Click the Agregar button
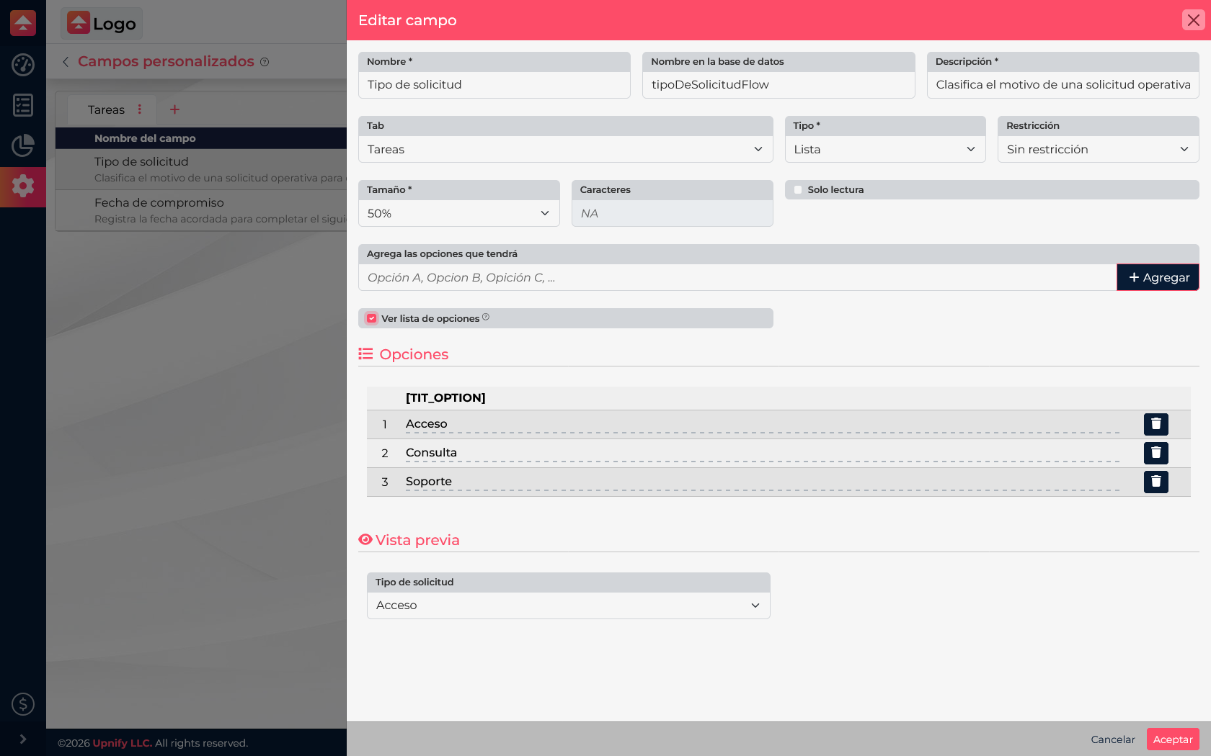This screenshot has height=756, width=1211. pos(1158,277)
